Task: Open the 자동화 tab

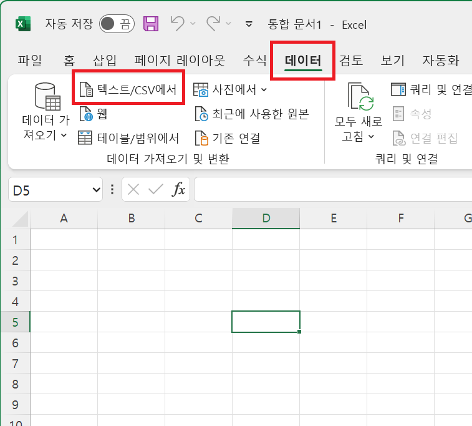Action: pos(441,61)
